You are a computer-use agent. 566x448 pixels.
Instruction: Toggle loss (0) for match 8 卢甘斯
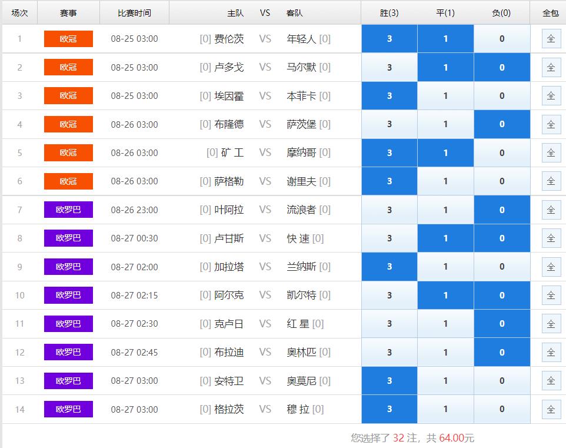(502, 238)
